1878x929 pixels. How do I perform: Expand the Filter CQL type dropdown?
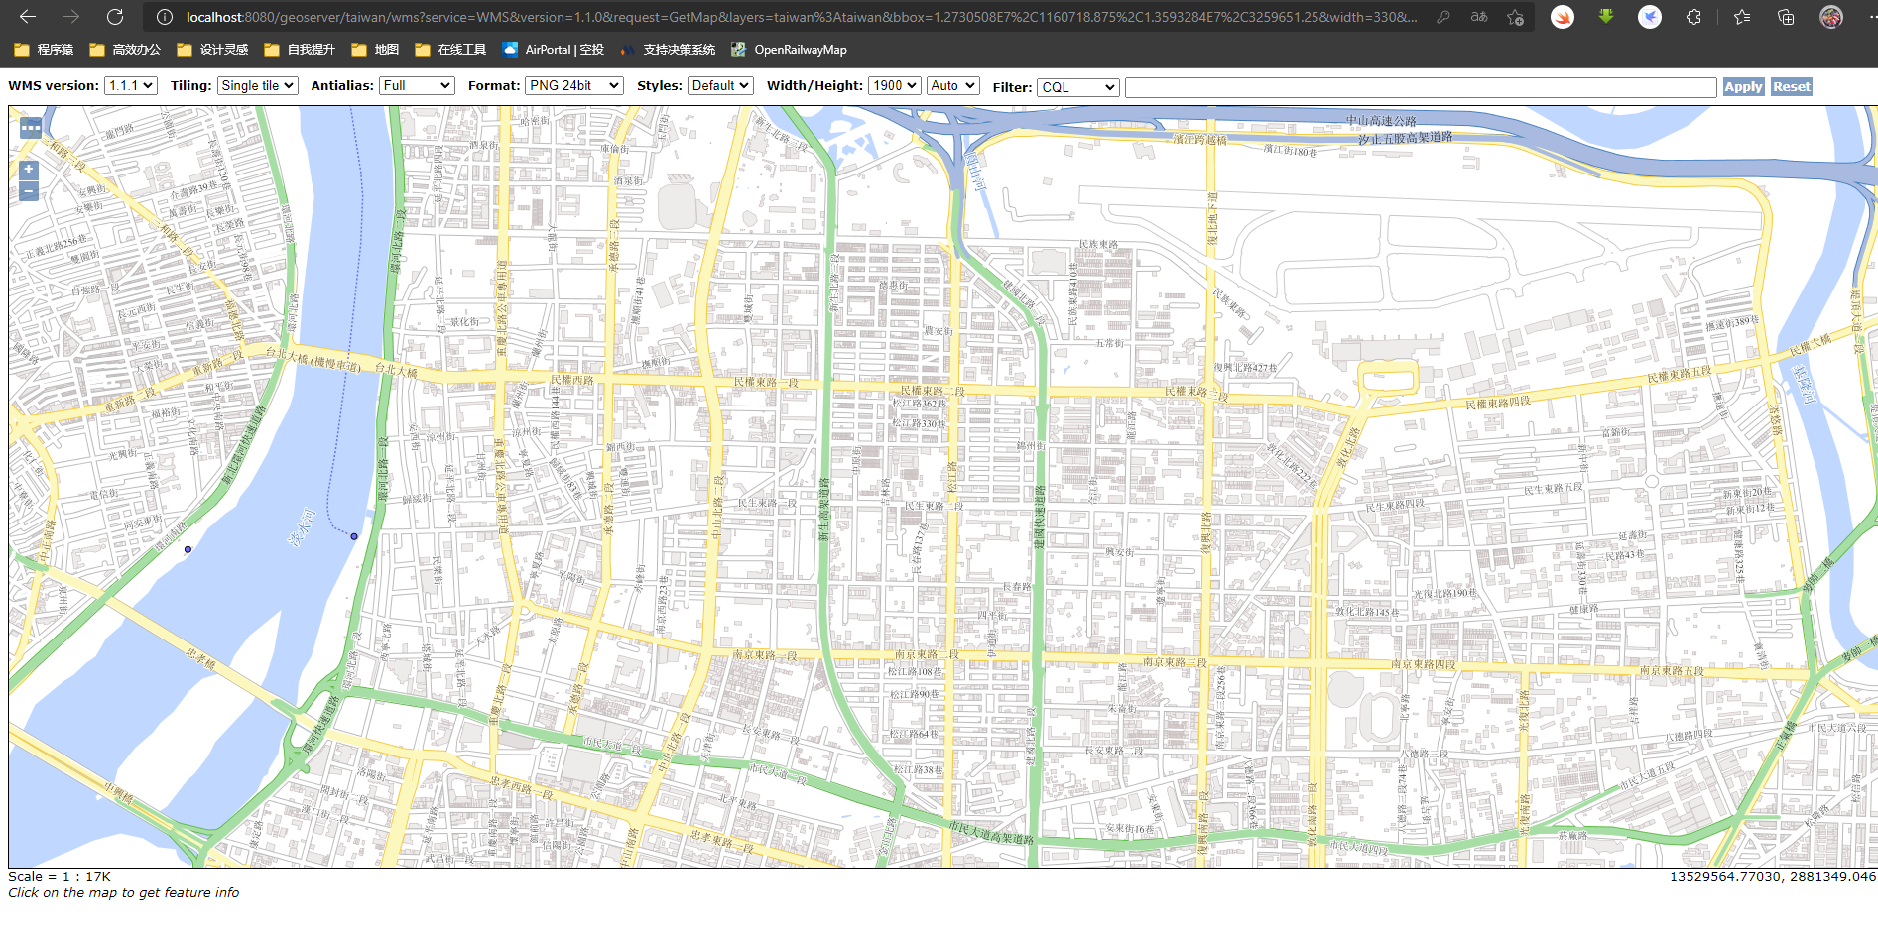point(1078,87)
